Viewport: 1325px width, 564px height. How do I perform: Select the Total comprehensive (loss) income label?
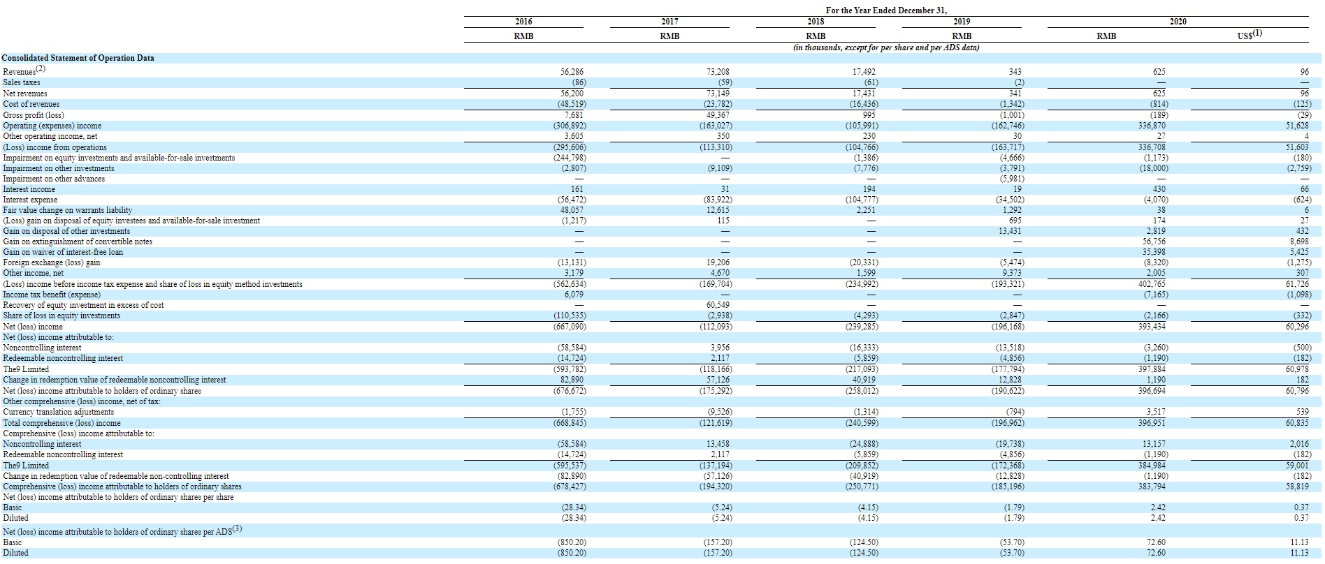pos(61,423)
